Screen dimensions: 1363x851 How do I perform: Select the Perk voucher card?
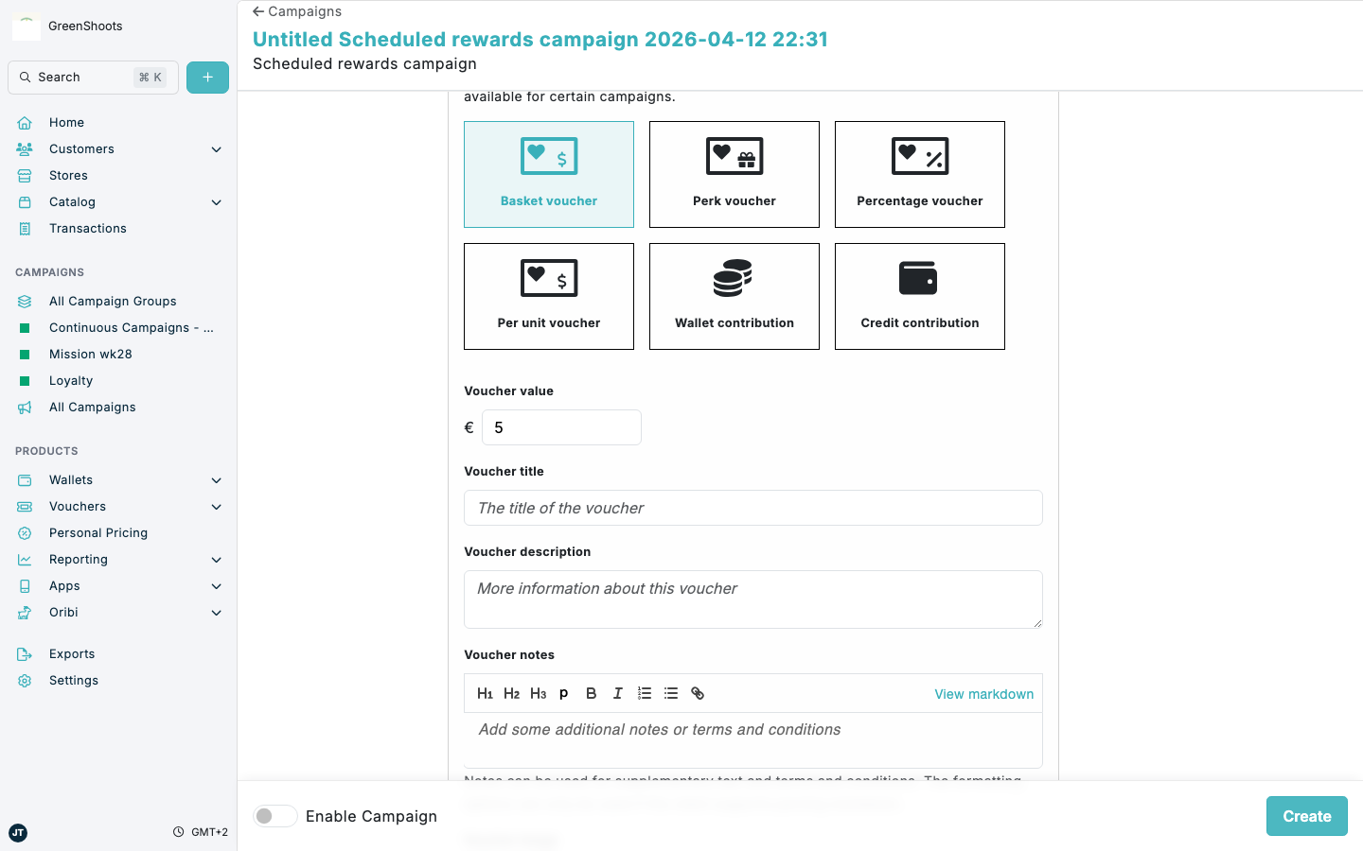[x=735, y=174]
